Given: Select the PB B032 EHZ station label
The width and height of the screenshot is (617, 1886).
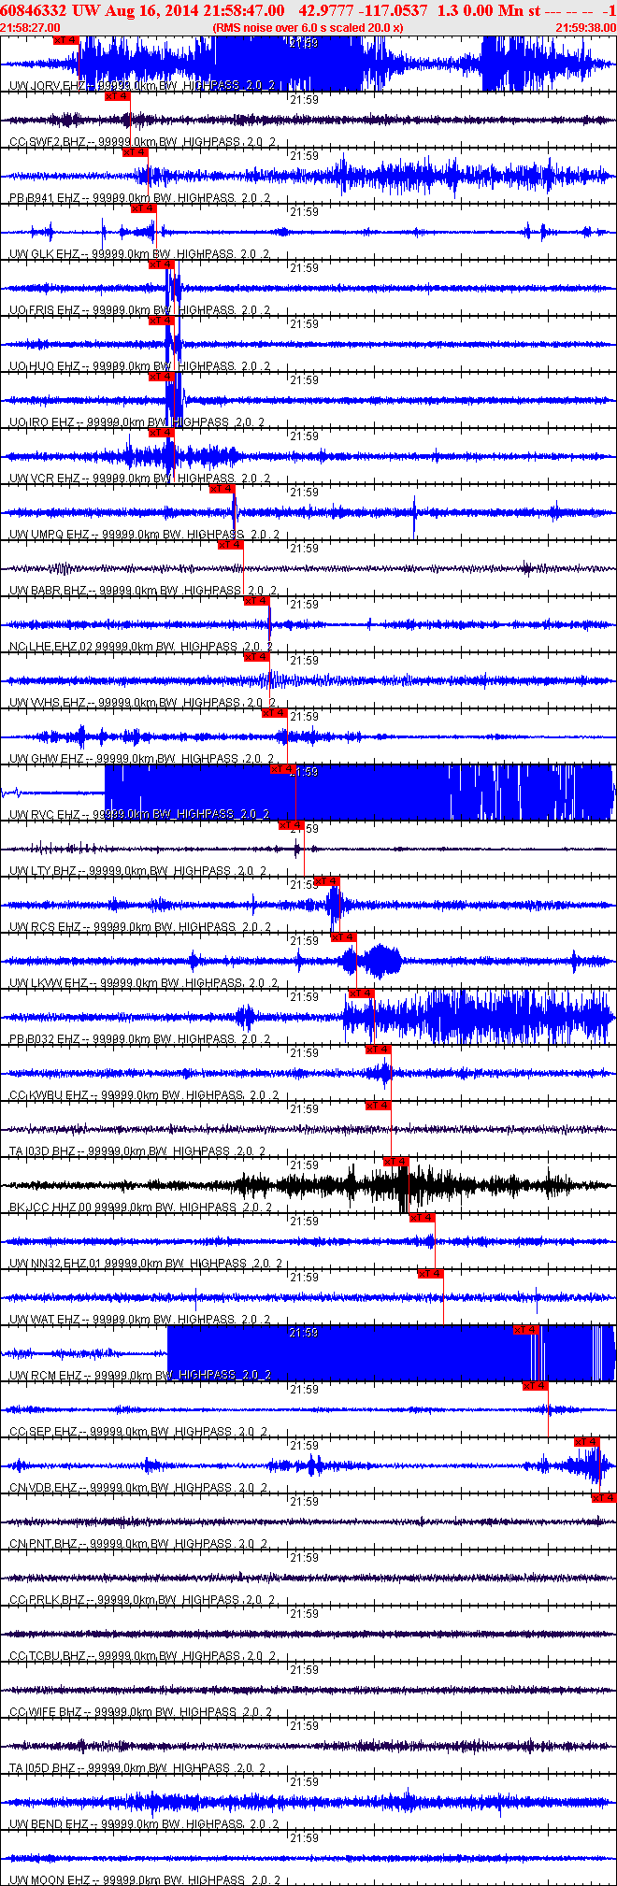Looking at the screenshot, I should [x=140, y=1038].
